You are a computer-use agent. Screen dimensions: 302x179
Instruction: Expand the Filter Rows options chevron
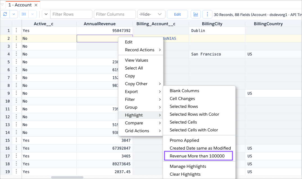point(46,14)
